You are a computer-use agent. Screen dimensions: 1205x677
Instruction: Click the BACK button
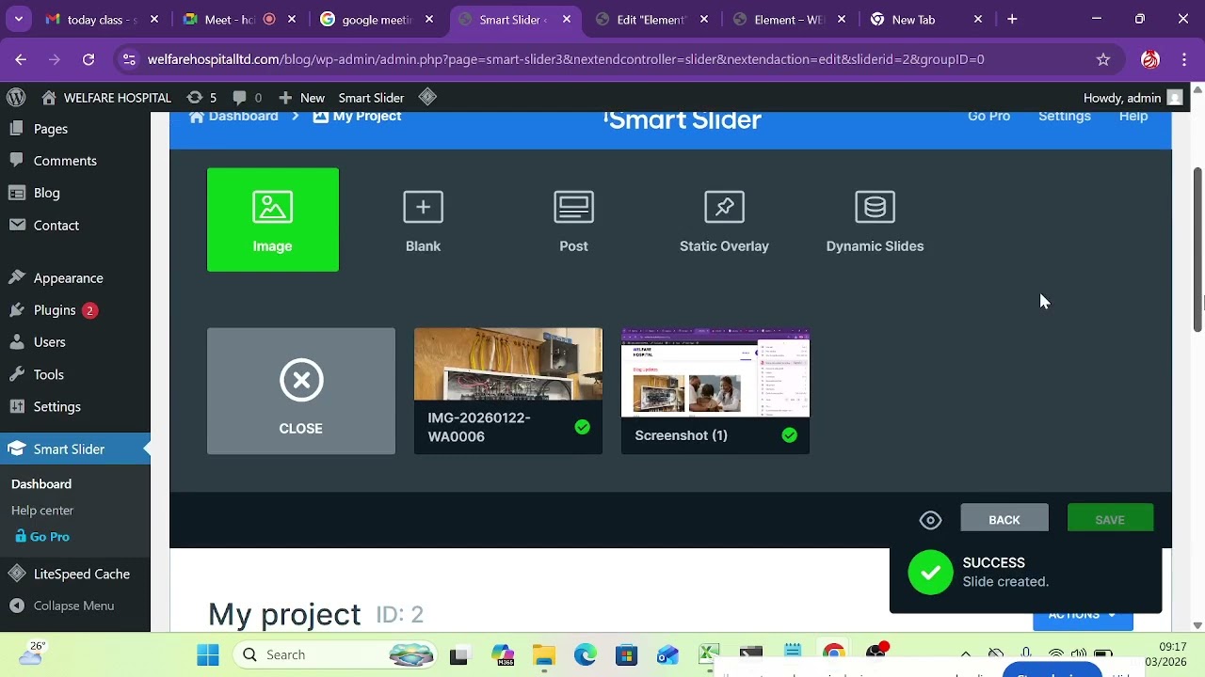pyautogui.click(x=1004, y=519)
